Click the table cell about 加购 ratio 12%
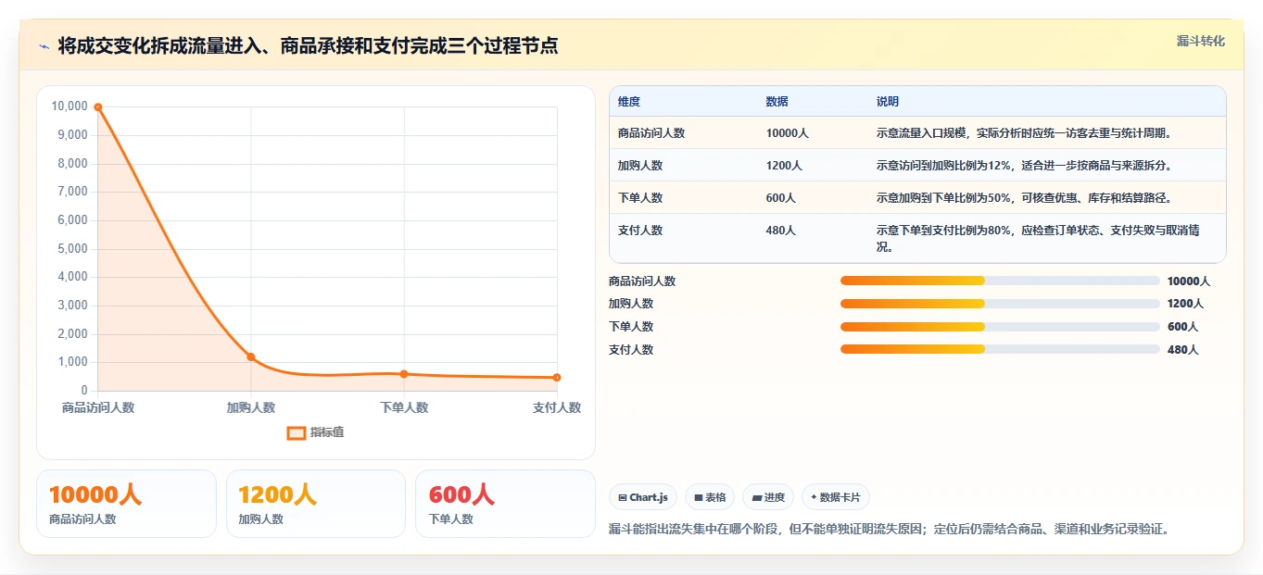 click(1024, 166)
